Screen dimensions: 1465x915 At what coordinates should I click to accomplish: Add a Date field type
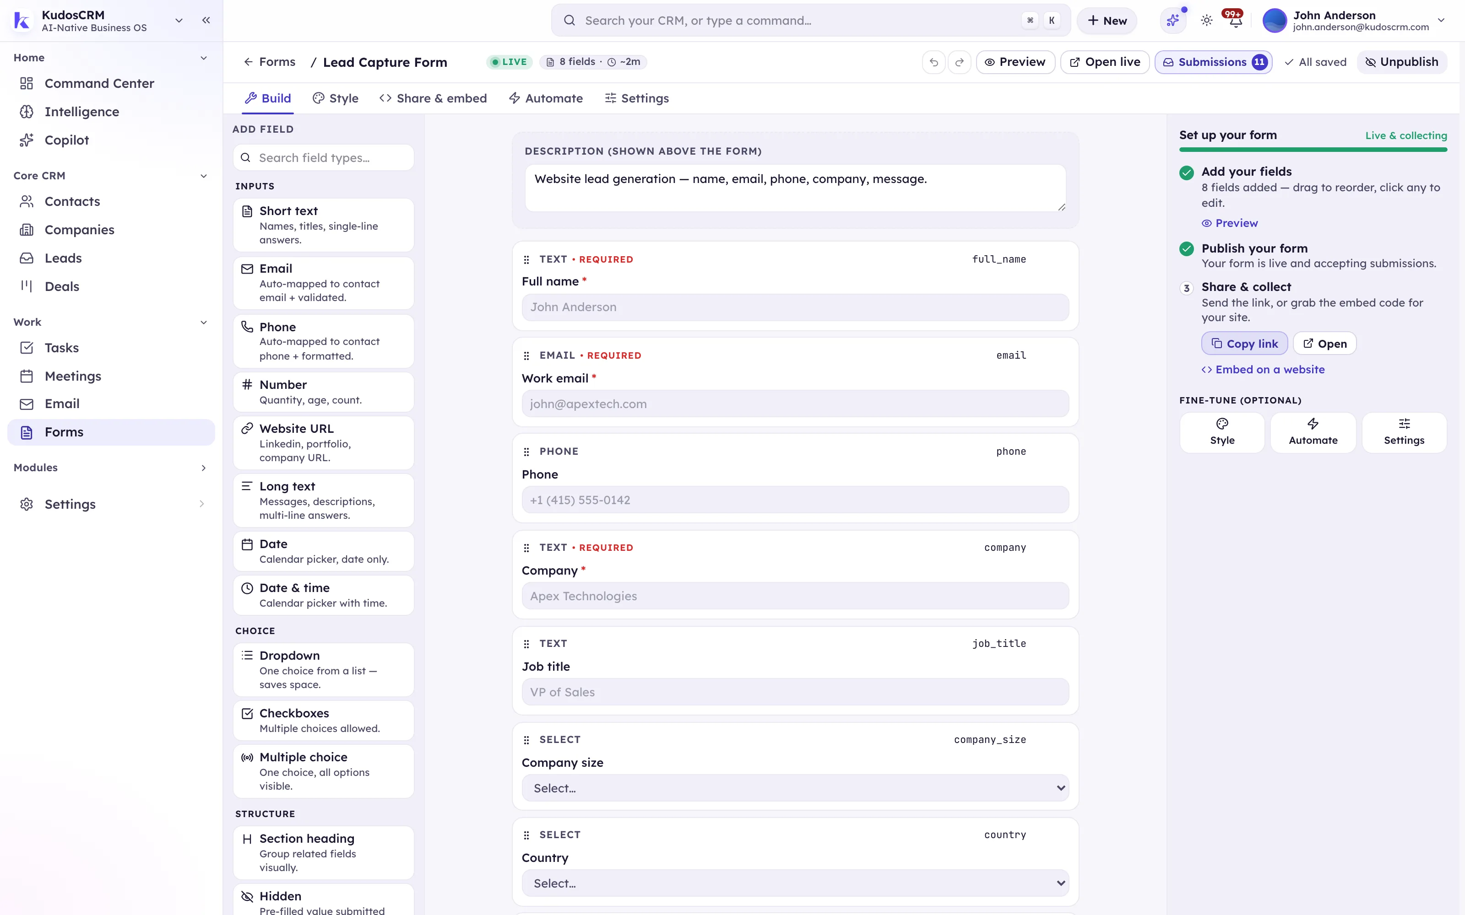[x=323, y=551]
